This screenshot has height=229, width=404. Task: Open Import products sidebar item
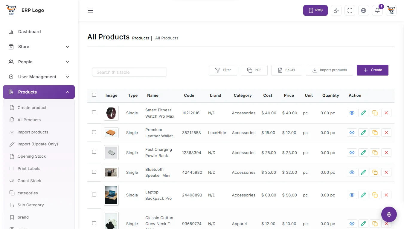[x=39, y=132]
